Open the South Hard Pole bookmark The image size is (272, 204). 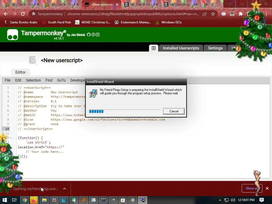(57, 22)
